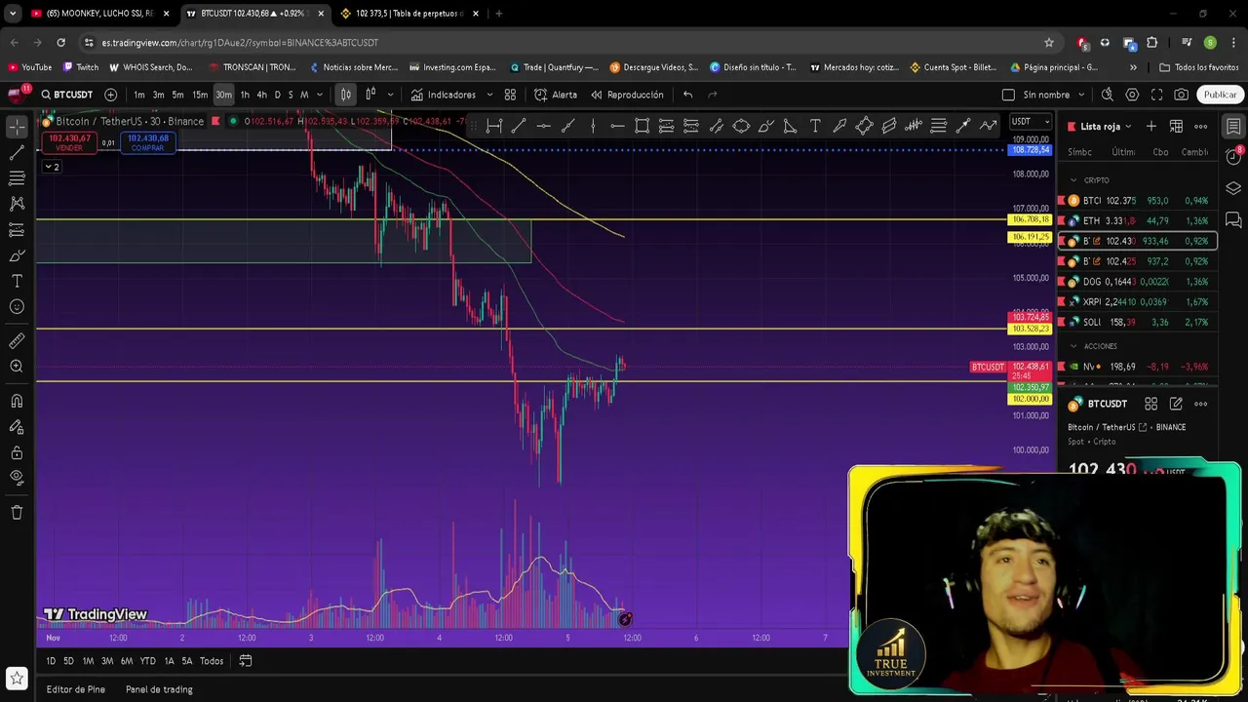Open the indicator templates grid icon
This screenshot has width=1248, height=702.
pos(510,95)
